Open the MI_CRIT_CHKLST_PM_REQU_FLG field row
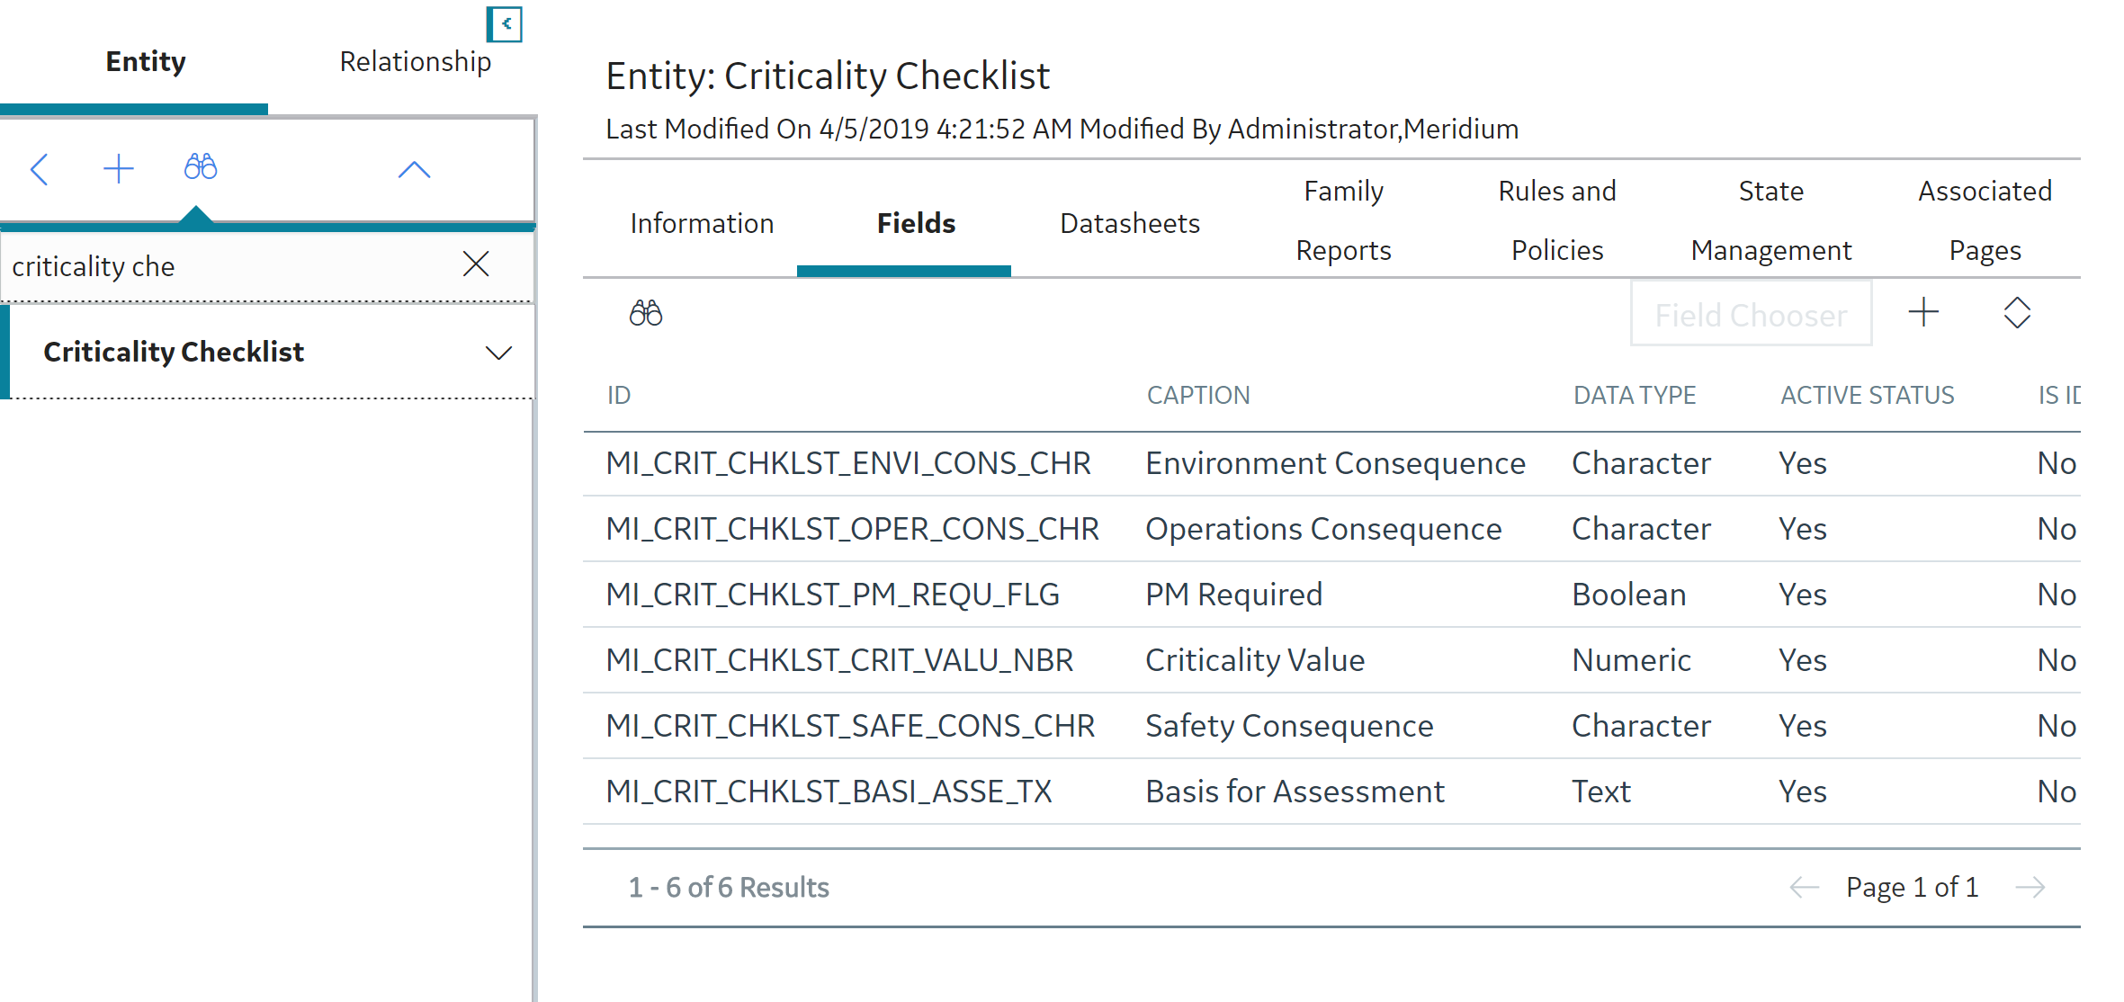 (x=1331, y=595)
